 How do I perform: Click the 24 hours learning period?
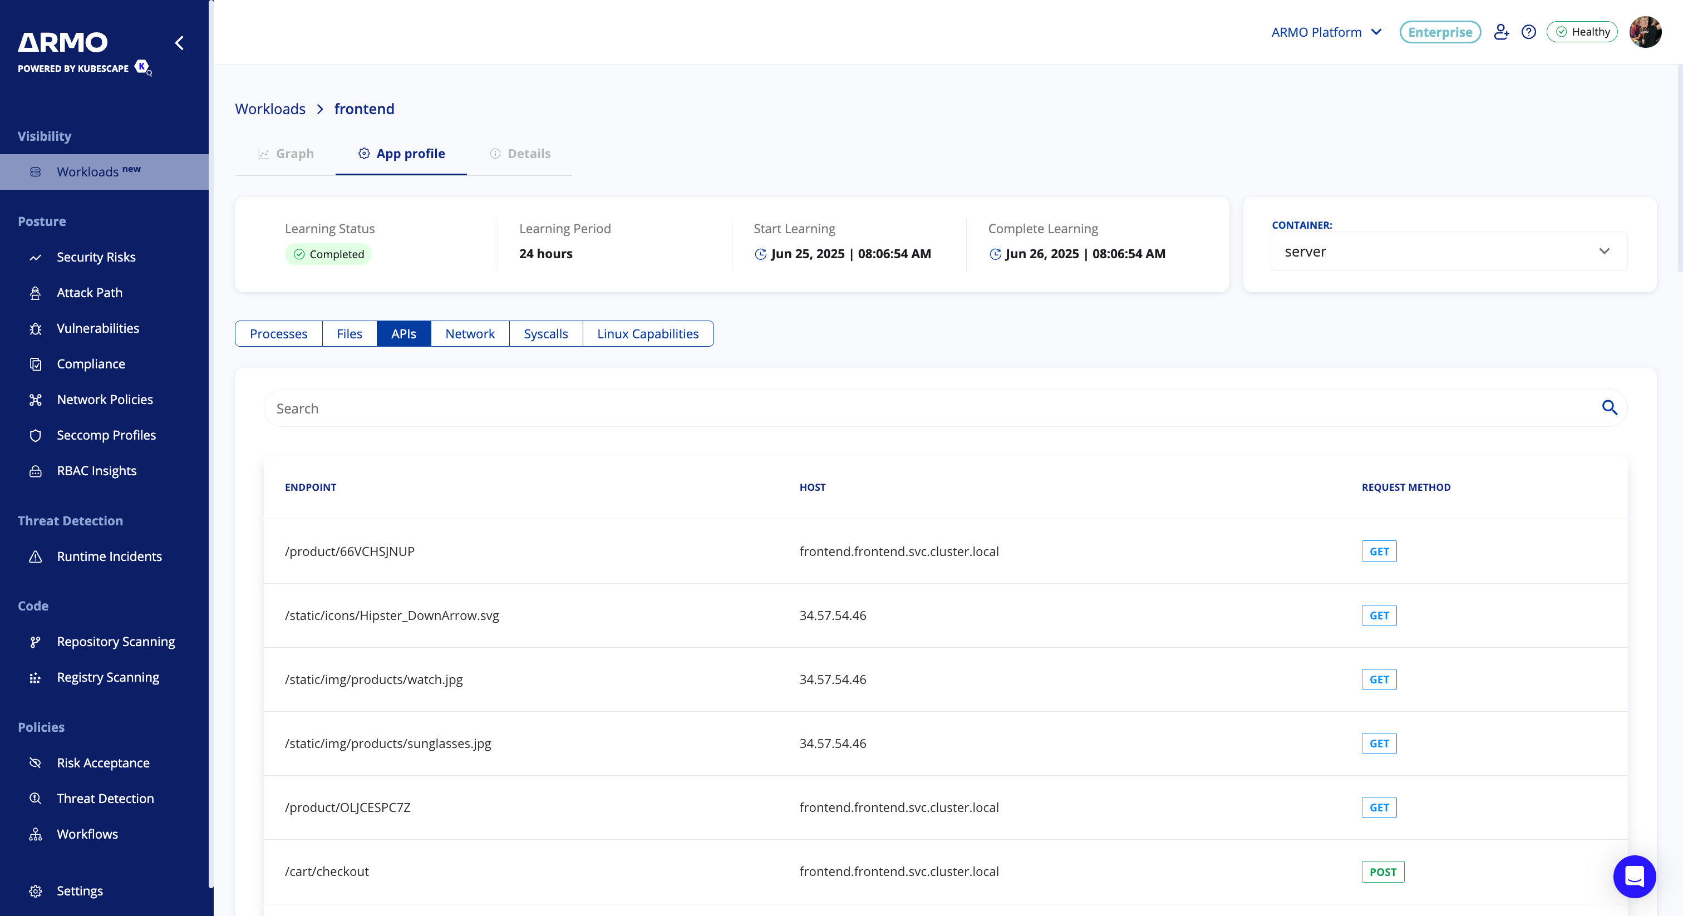545,254
